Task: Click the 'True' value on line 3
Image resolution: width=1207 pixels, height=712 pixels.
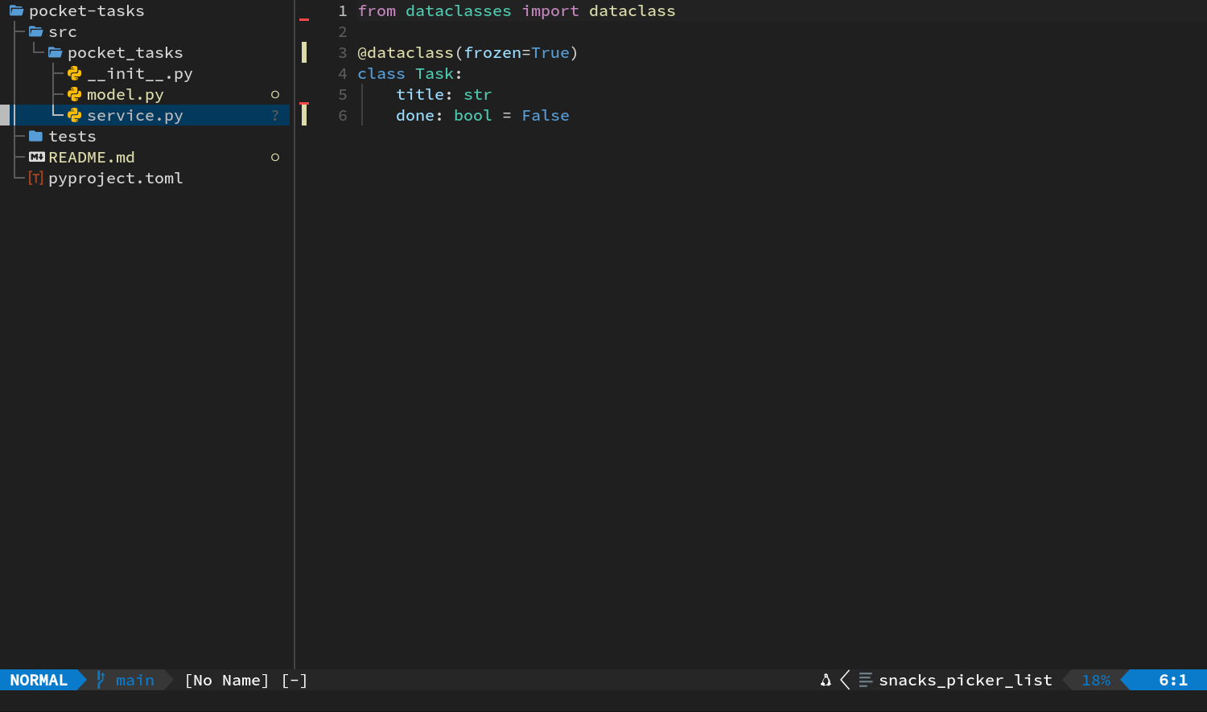Action: pyautogui.click(x=550, y=53)
